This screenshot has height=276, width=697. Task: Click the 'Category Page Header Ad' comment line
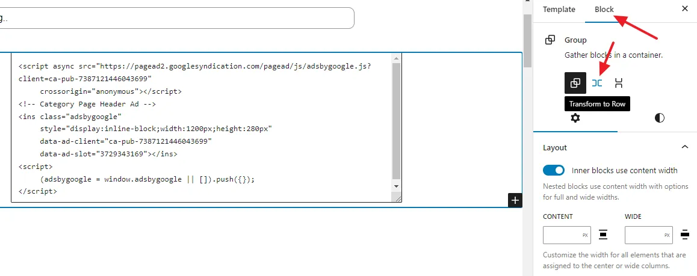pos(87,104)
